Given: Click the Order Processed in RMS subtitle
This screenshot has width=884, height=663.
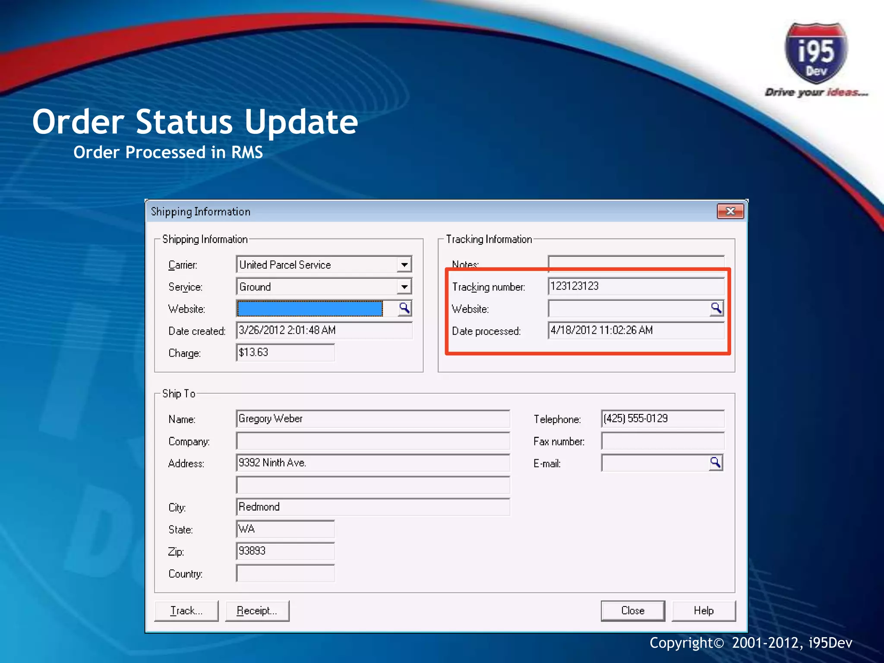Looking at the screenshot, I should tap(168, 152).
